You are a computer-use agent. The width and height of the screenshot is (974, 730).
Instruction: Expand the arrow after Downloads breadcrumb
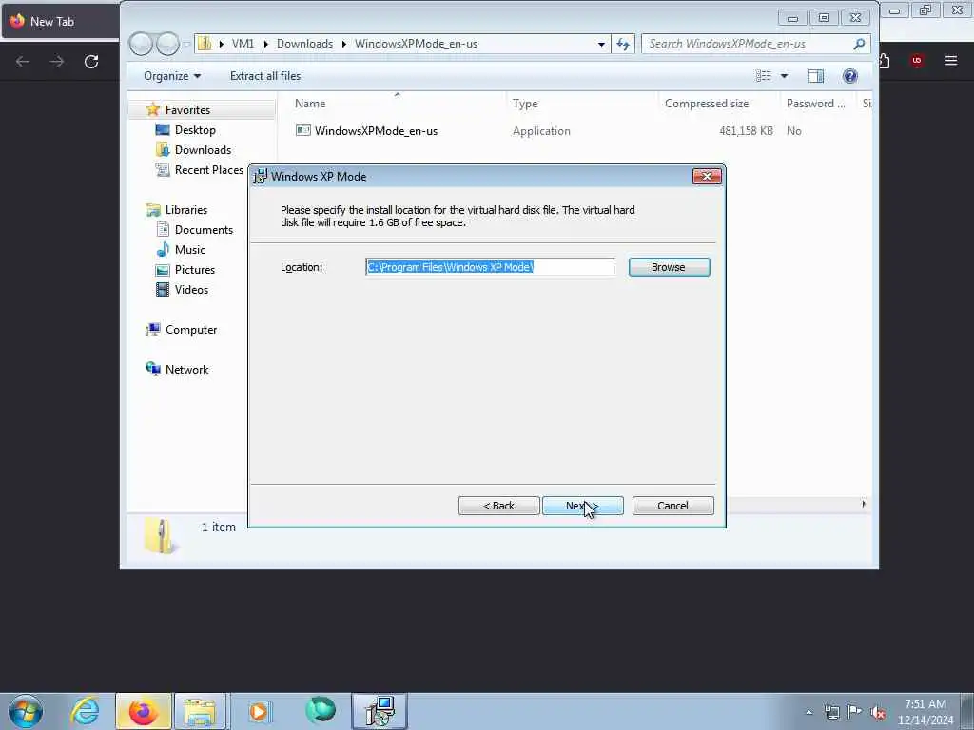pos(343,44)
